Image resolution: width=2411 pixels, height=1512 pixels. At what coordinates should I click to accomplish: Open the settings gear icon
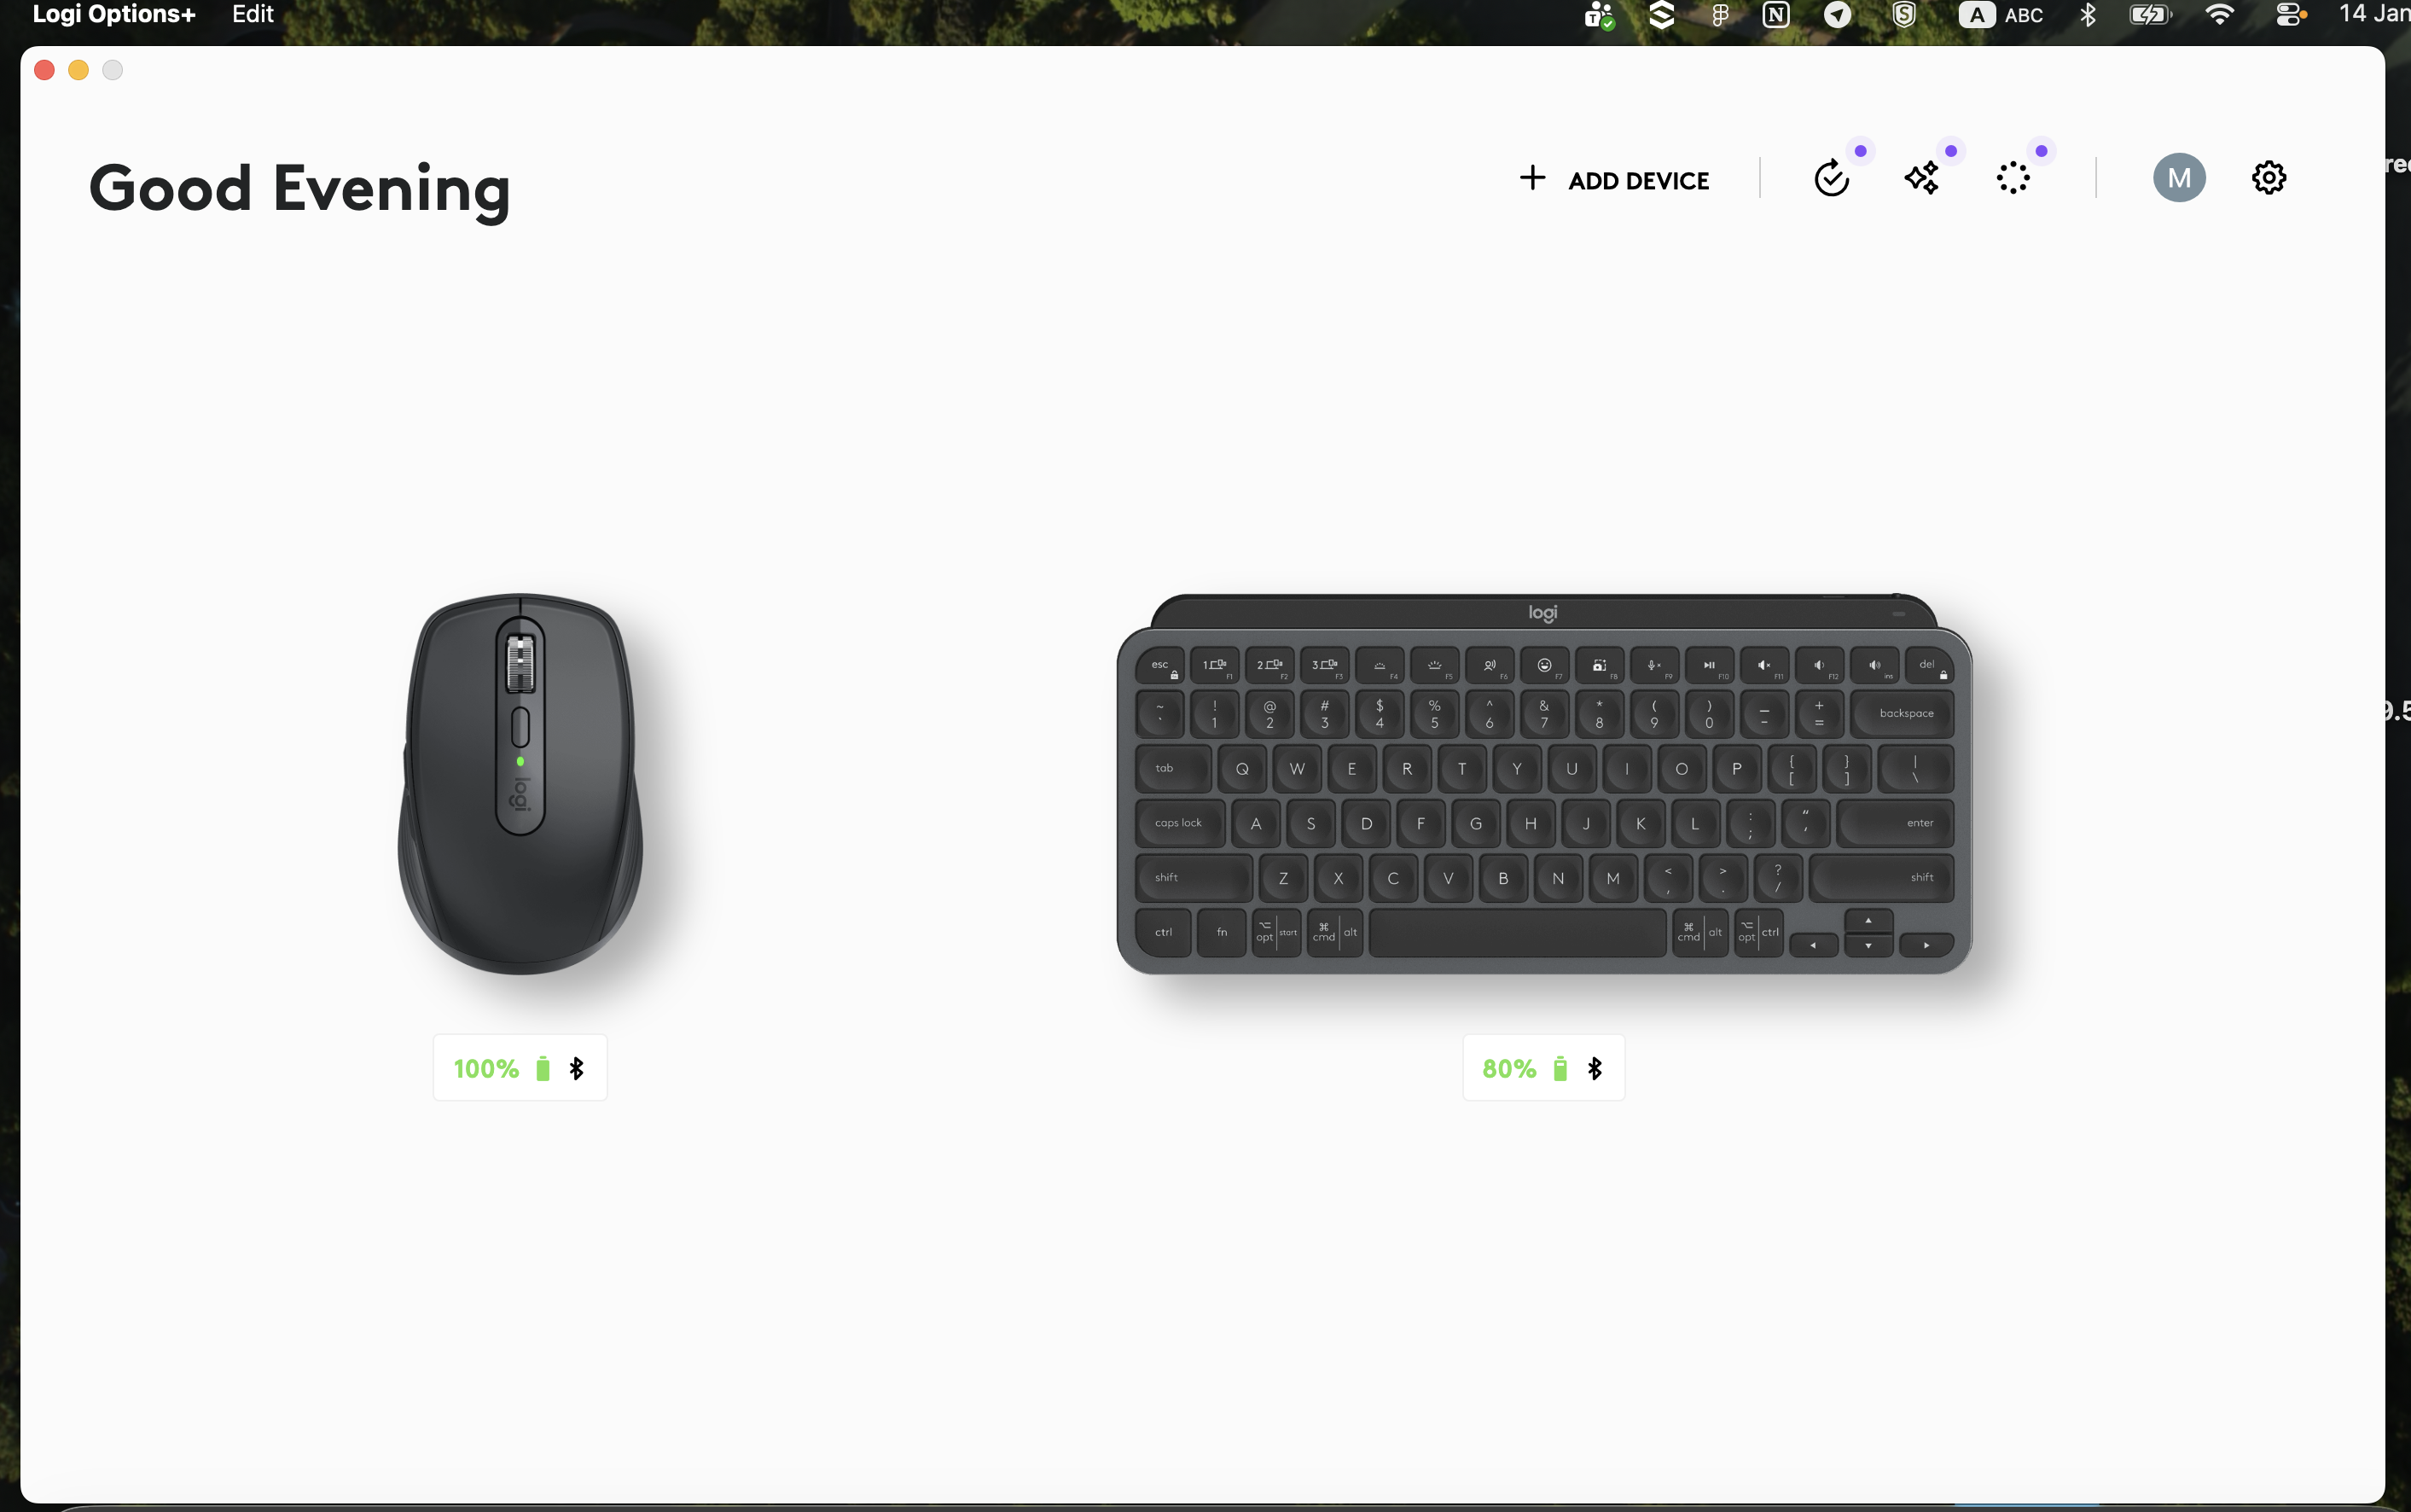point(2268,178)
